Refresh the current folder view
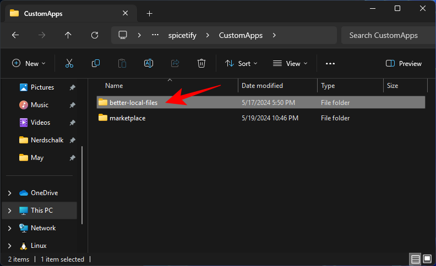436x266 pixels. 95,35
